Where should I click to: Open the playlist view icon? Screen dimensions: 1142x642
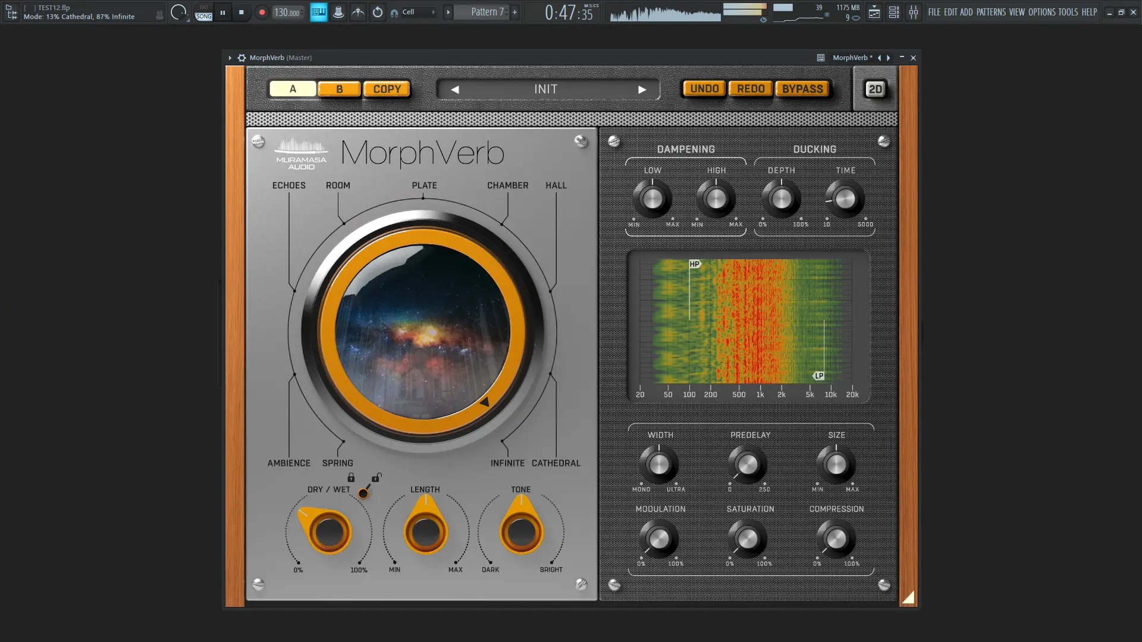[x=874, y=12]
